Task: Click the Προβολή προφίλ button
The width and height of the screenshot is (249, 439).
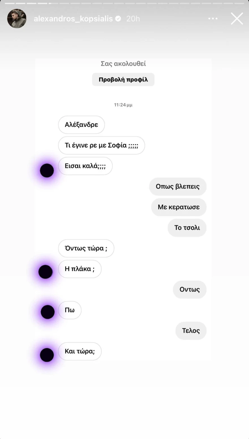Action: point(123,80)
